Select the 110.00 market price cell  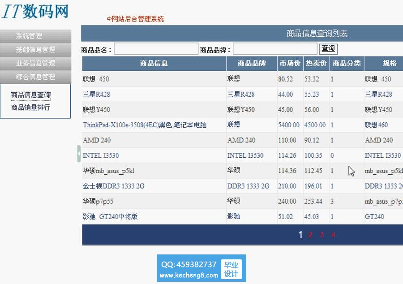tap(287, 140)
